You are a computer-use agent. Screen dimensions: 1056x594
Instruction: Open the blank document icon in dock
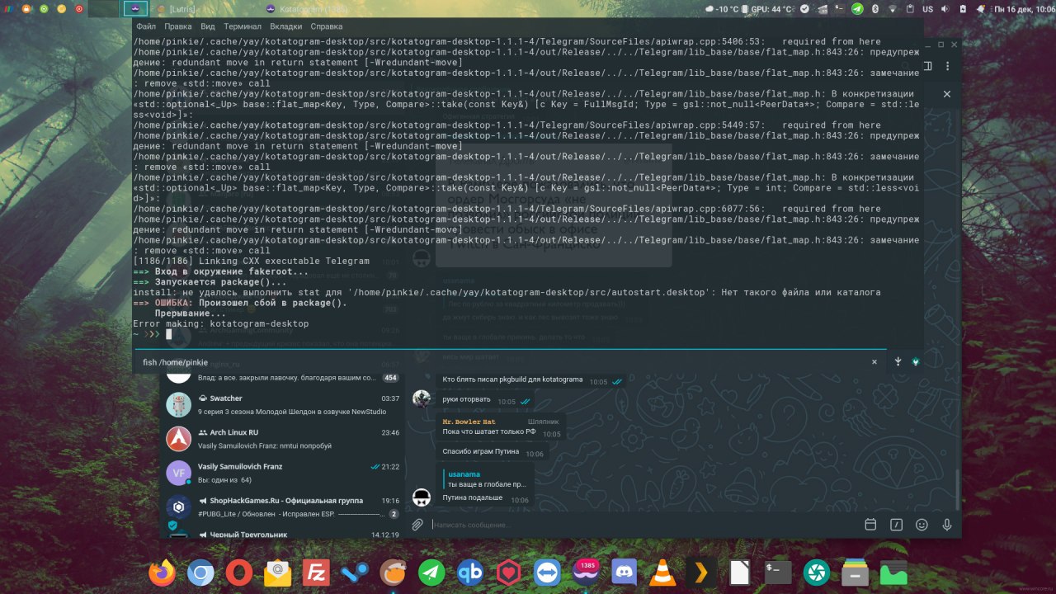[740, 572]
